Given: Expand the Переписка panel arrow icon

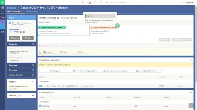Looking at the screenshot, I should point(33,70).
